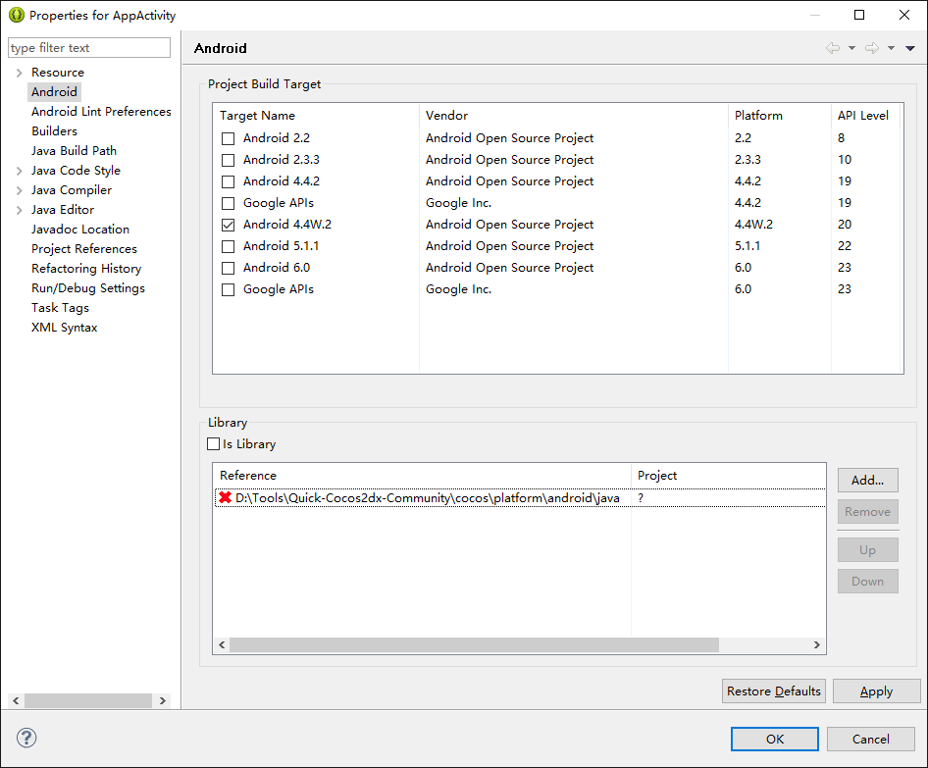Expand the Java Editor node

(x=19, y=210)
